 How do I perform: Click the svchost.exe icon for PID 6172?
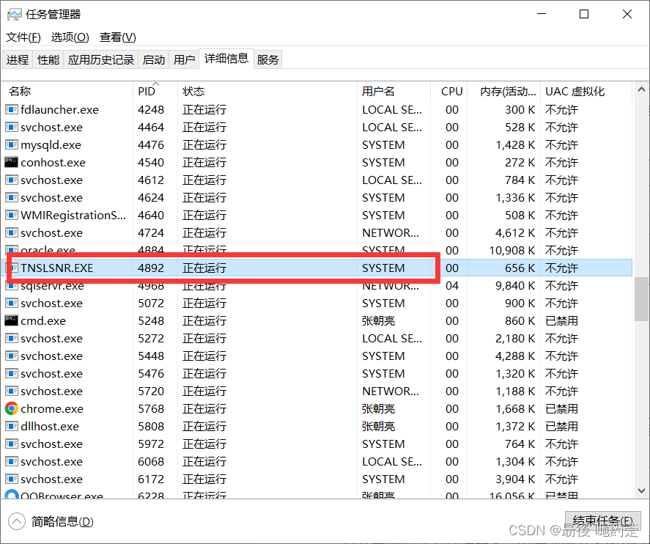click(11, 479)
